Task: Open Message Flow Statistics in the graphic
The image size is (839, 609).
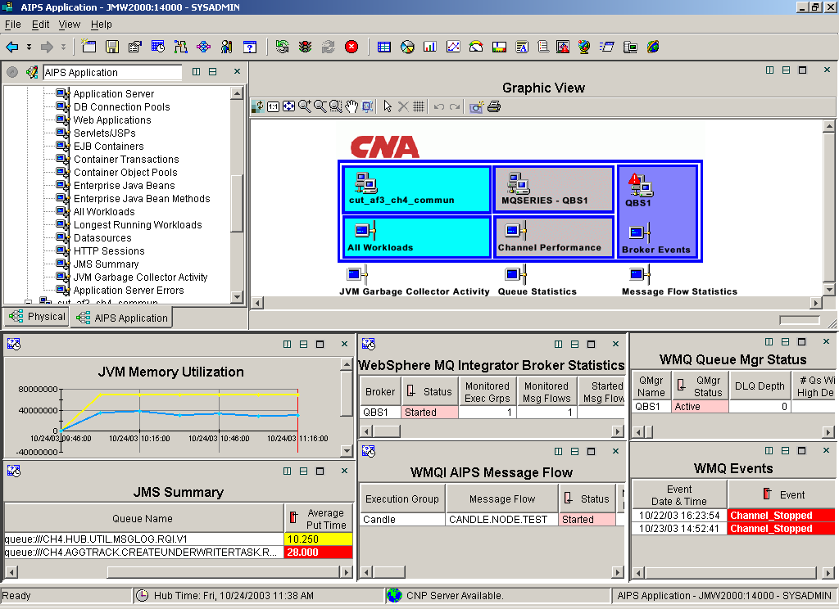Action: [x=640, y=275]
